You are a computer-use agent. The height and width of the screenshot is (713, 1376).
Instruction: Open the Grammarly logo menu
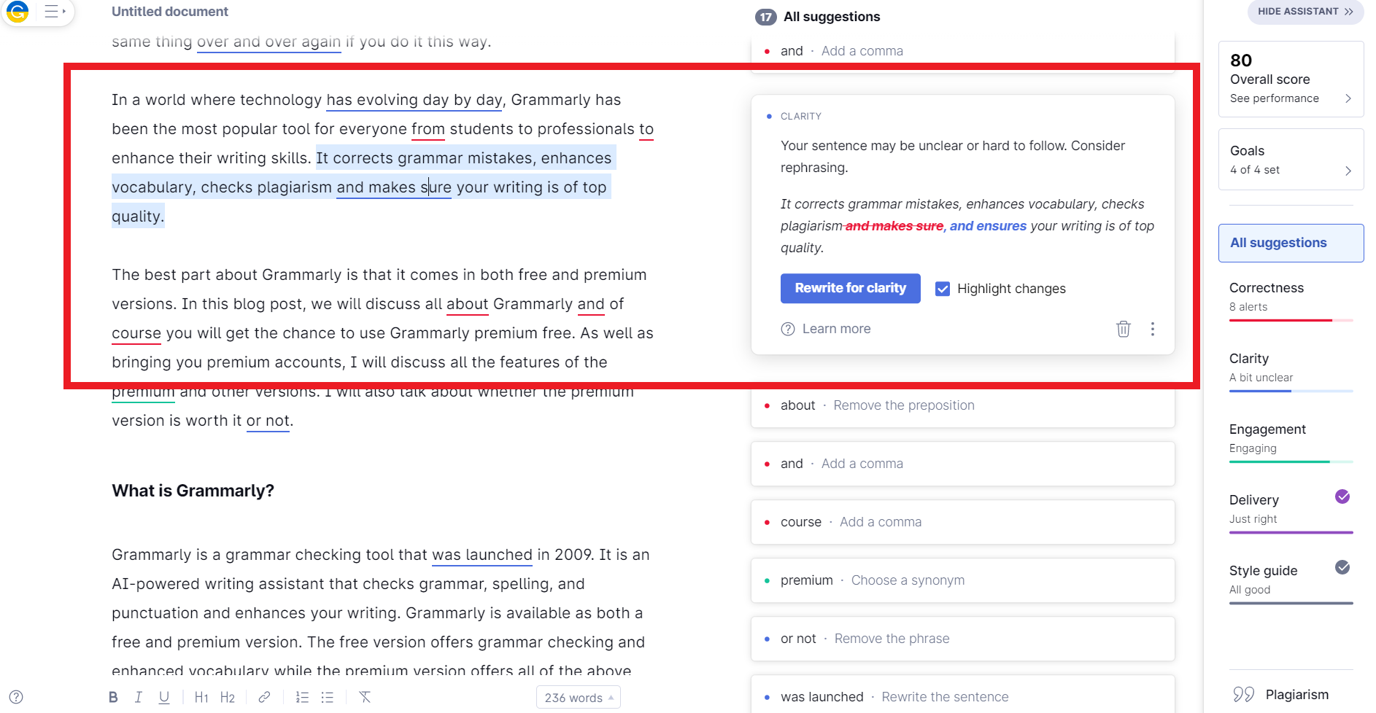(18, 12)
